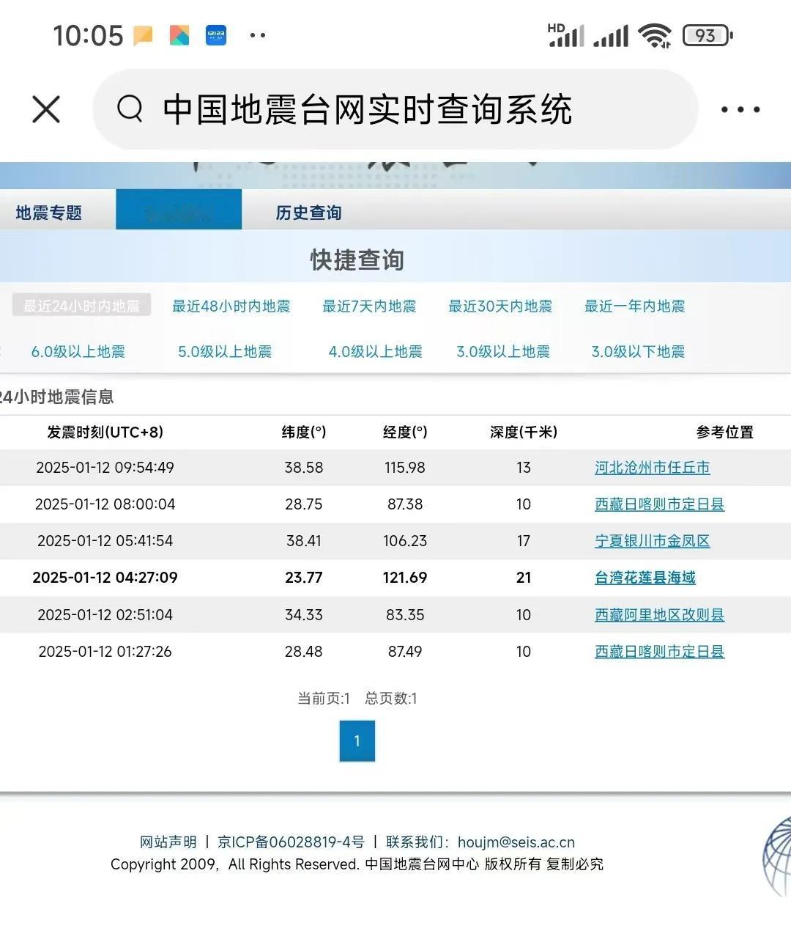The width and height of the screenshot is (791, 942).
Task: Select time cell 2025-01-12 02:51:04
Action: [x=105, y=615]
